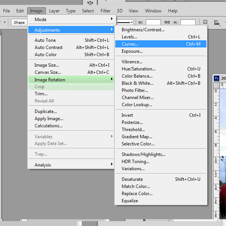The width and height of the screenshot is (226, 226).
Task: Expand the Mode submenu
Action: tap(72, 19)
